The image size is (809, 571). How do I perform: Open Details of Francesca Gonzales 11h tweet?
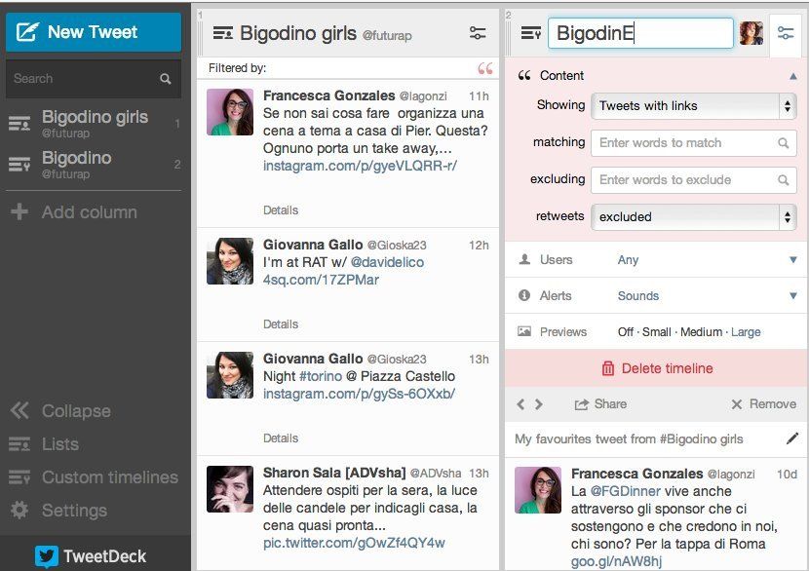(x=281, y=210)
